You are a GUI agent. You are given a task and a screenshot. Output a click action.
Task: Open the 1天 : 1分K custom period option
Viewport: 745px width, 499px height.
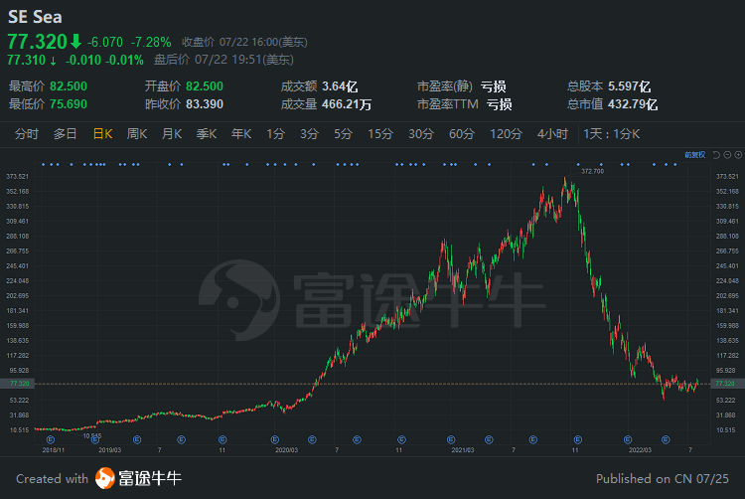(x=612, y=134)
